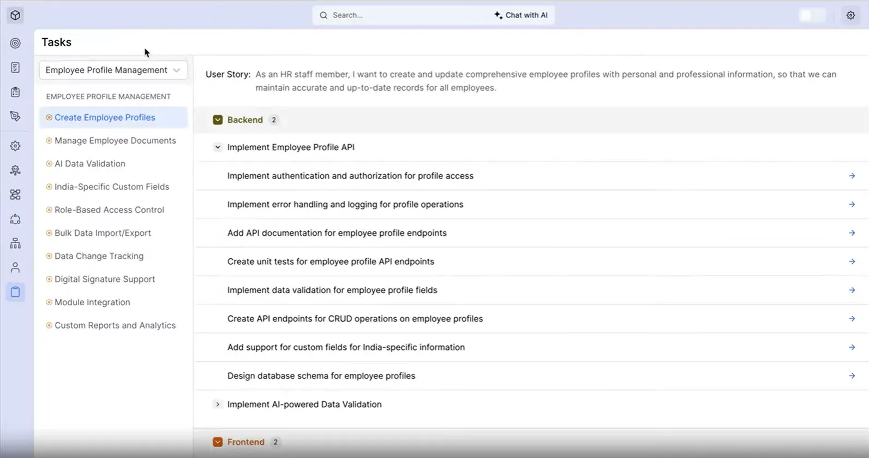Open arrow for Create unit tests task
Screen dimensions: 869x458
coord(852,261)
